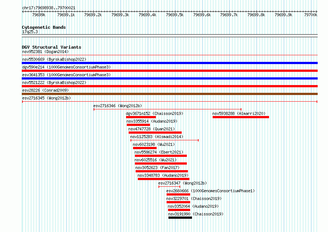Select the red nsv3355914 variant bar
Viewport: 328px width, 232px height.
138,125
